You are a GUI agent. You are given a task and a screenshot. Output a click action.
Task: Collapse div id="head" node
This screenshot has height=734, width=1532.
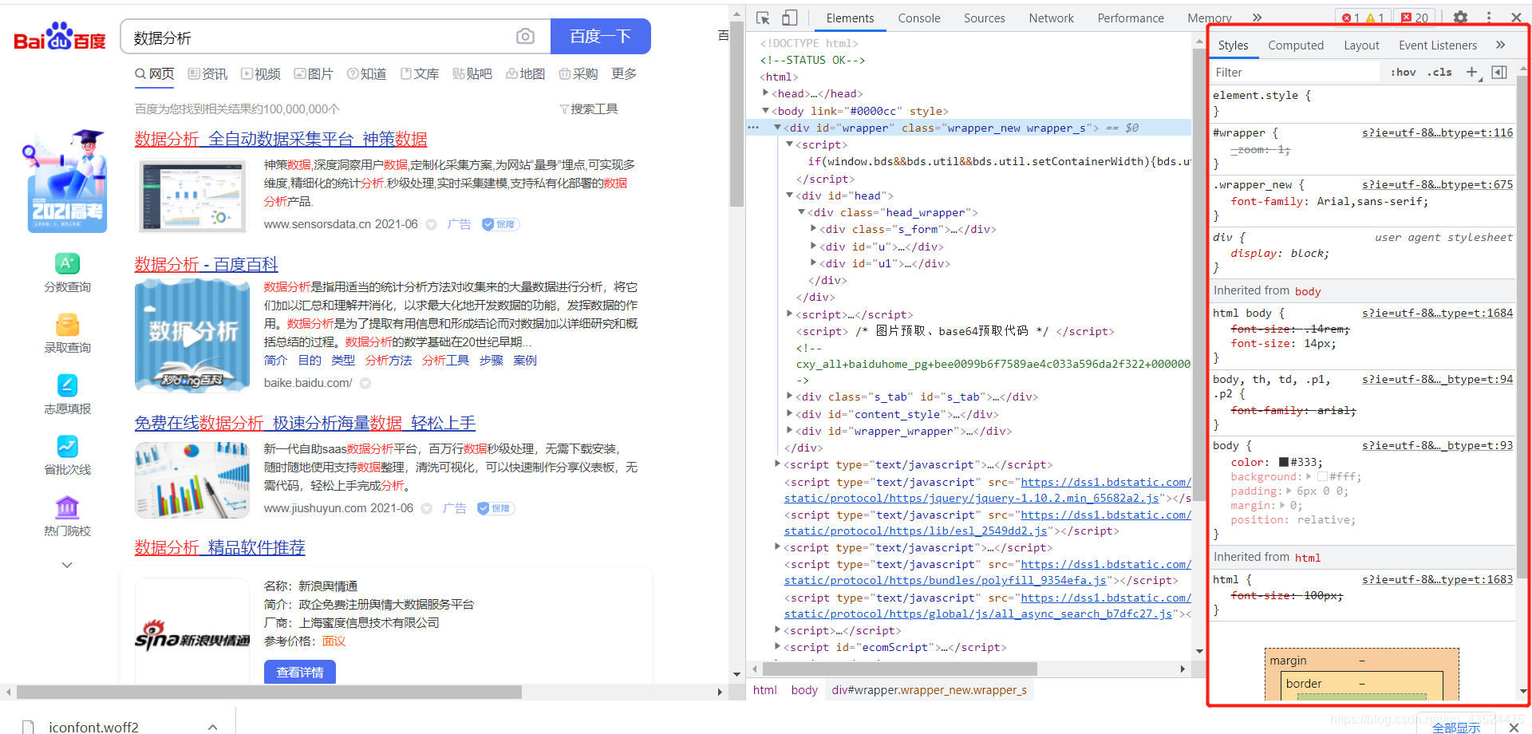point(790,195)
